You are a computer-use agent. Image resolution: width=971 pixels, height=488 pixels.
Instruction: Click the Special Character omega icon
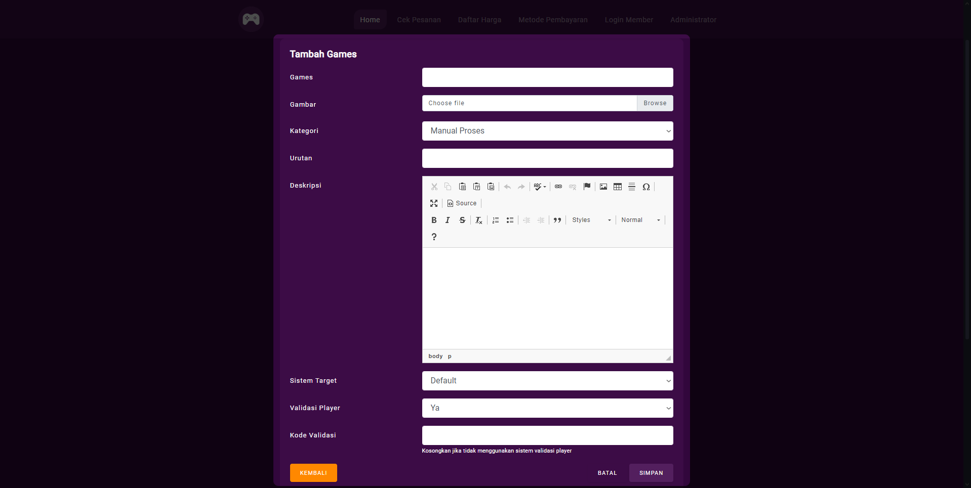pos(646,187)
